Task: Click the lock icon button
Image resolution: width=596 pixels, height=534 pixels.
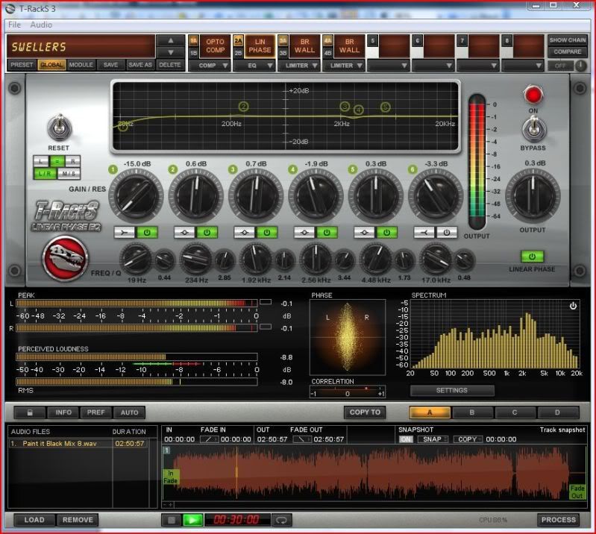Action: [x=30, y=412]
